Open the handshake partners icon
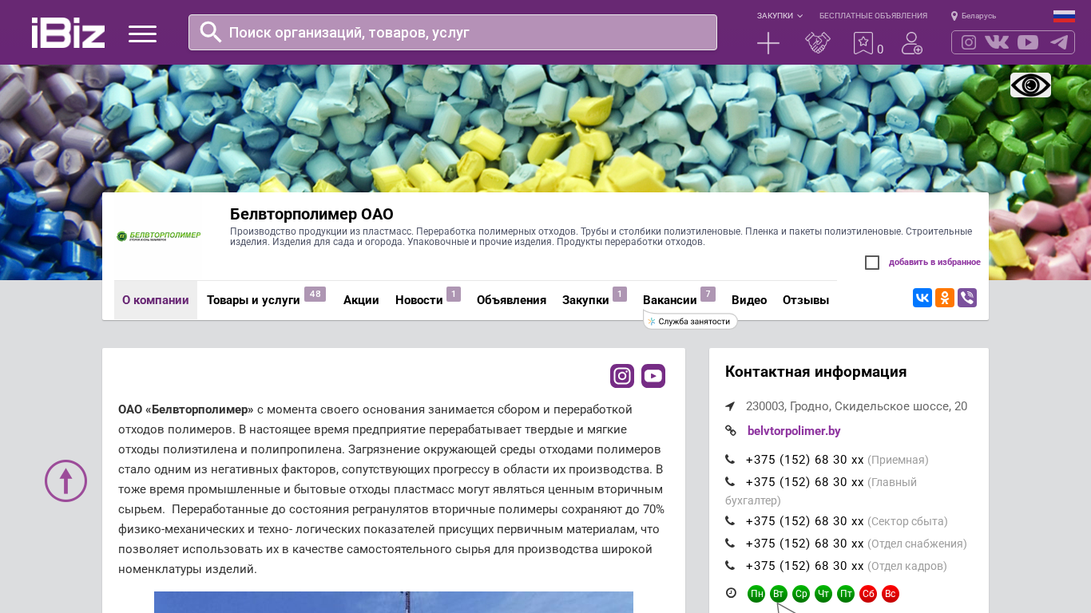This screenshot has height=613, width=1091. [817, 43]
